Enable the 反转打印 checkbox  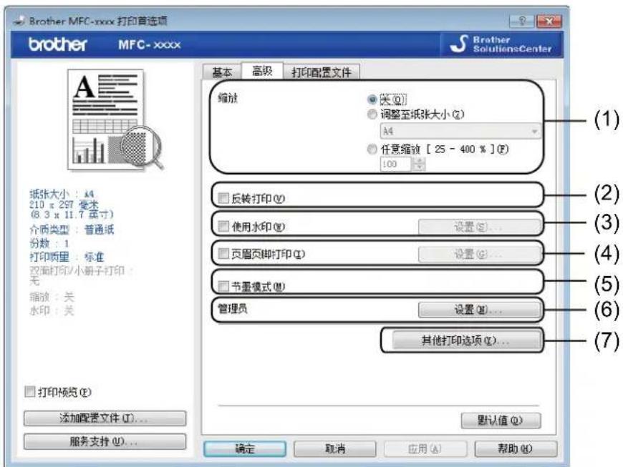point(223,197)
